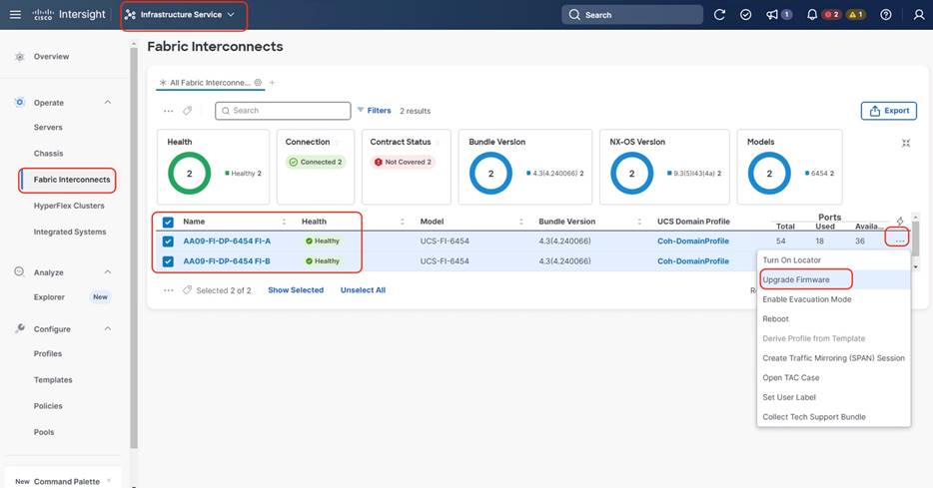The width and height of the screenshot is (933, 488).
Task: Open Coh-DomainProfile link in FI-B row
Action: [693, 260]
